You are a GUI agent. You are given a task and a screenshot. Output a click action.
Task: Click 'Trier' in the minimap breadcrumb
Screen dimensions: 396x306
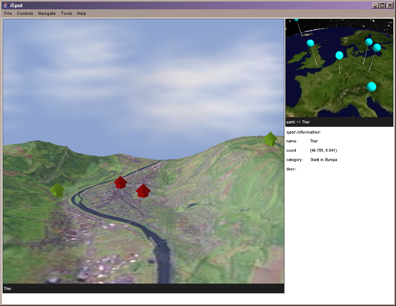pyautogui.click(x=306, y=122)
